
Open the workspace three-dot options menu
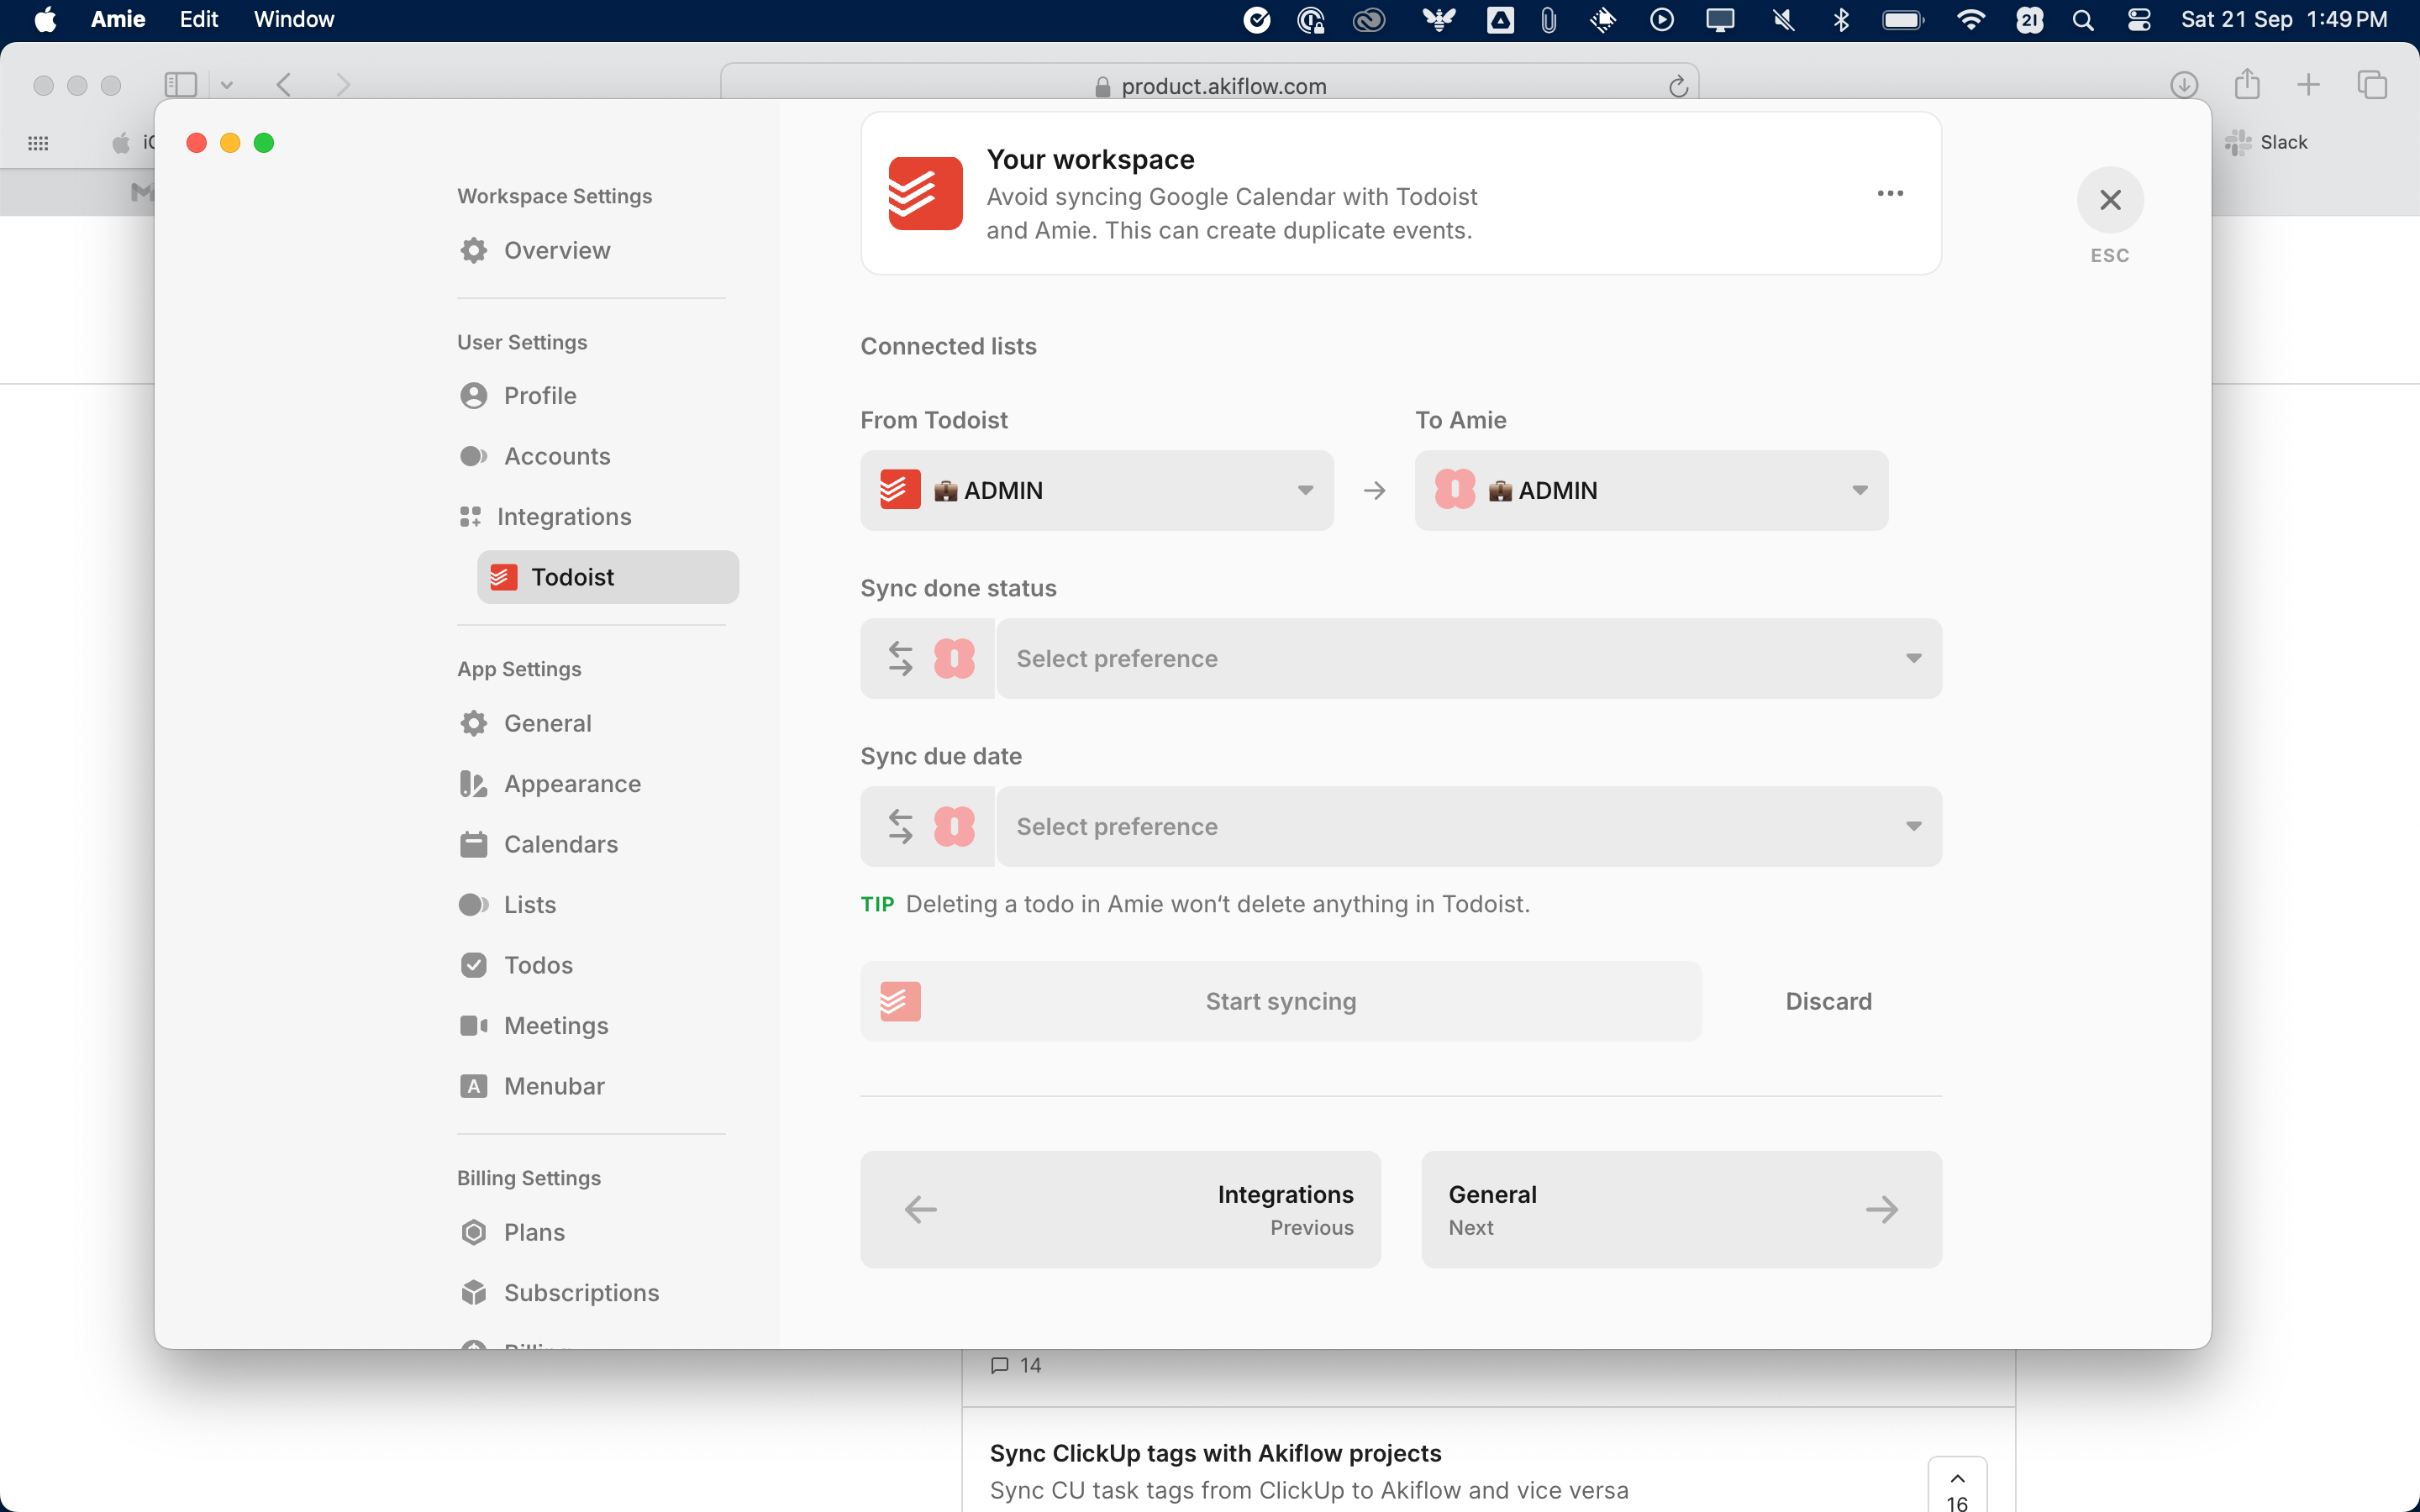tap(1890, 193)
